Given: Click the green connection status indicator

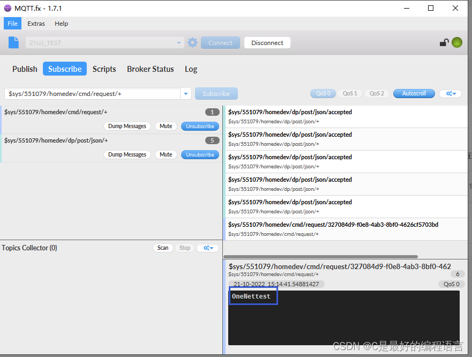Looking at the screenshot, I should (457, 42).
